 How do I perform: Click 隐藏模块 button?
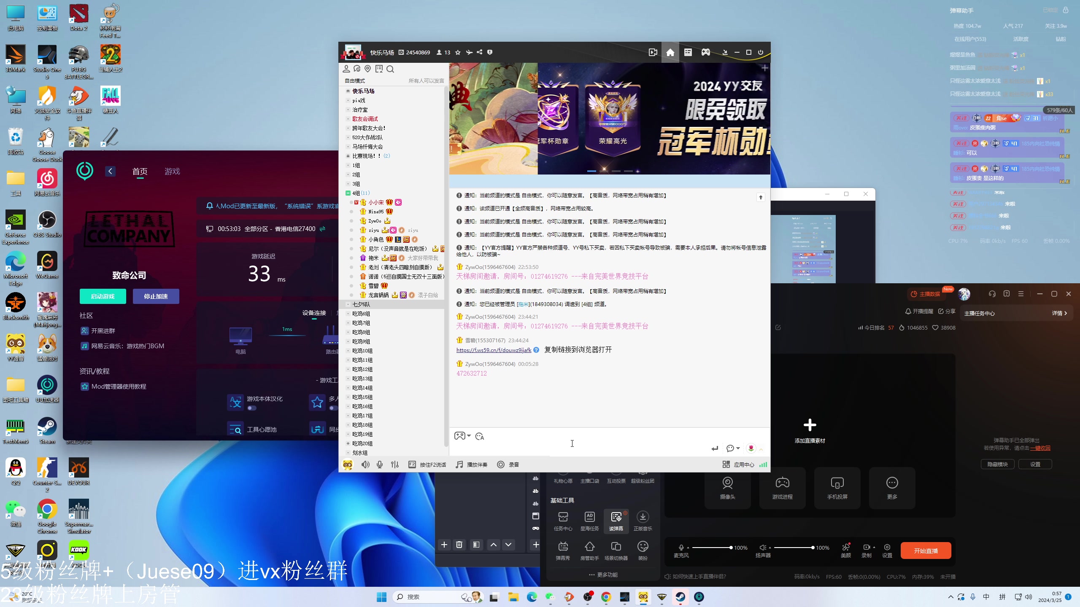coord(997,464)
